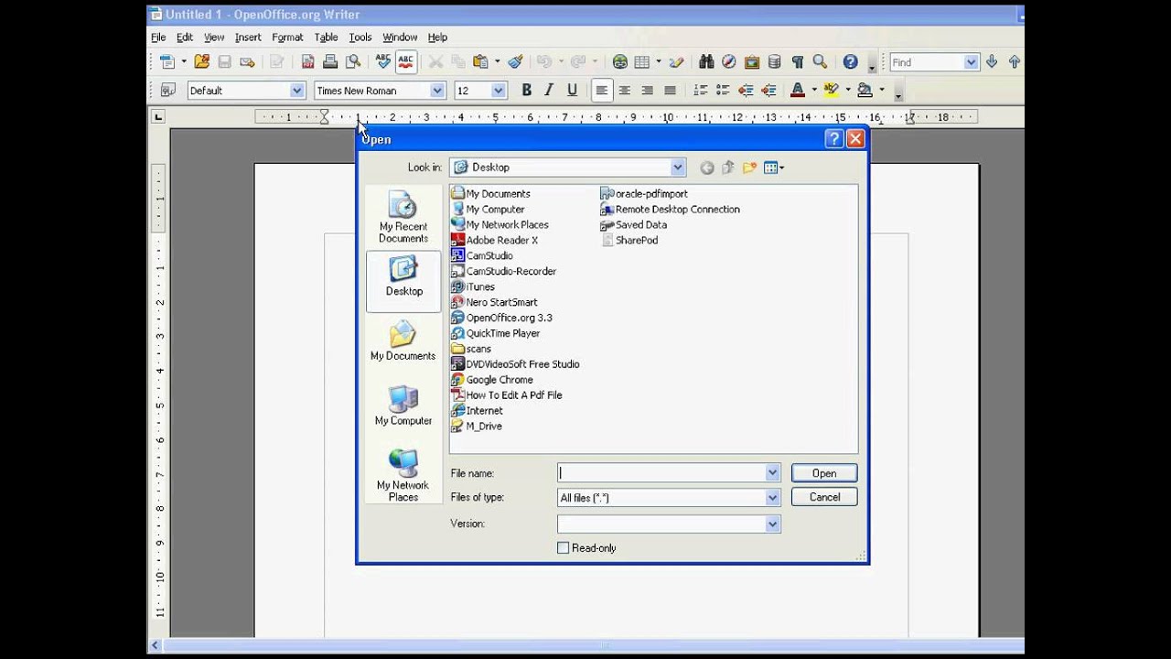The image size is (1171, 659).
Task: Click the Navigator compass icon
Action: [729, 62]
